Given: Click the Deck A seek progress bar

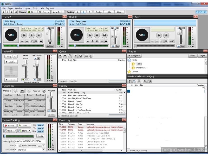Looking at the screenshot, I should 23,46.
